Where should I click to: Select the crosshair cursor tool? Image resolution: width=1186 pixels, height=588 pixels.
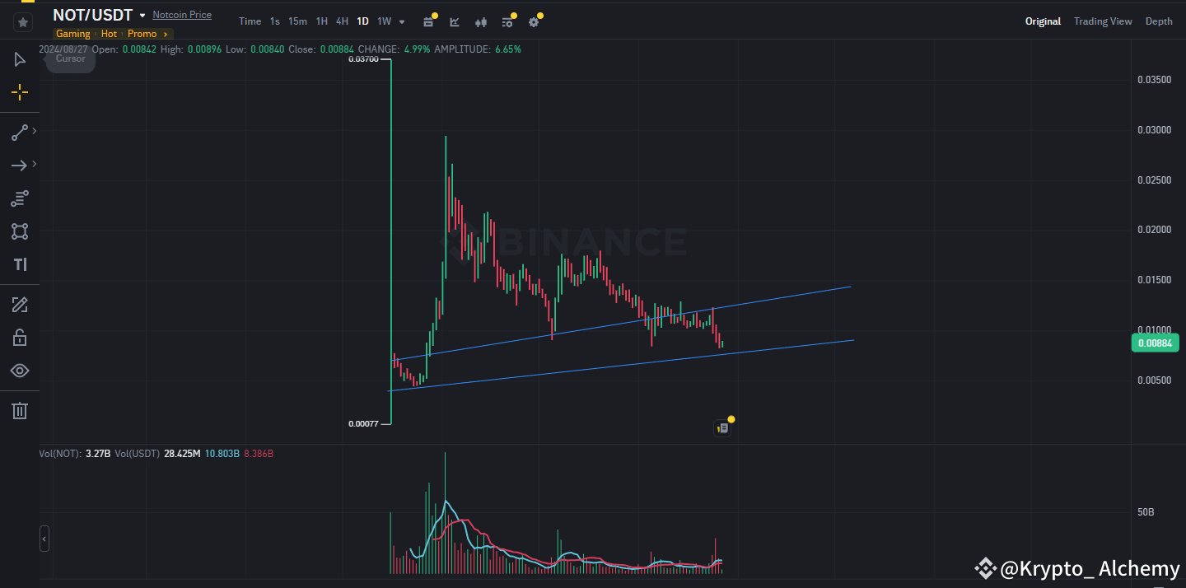20,91
